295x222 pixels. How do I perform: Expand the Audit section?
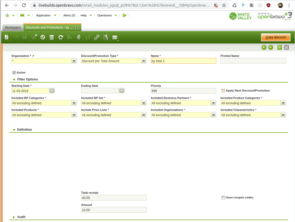21,217
